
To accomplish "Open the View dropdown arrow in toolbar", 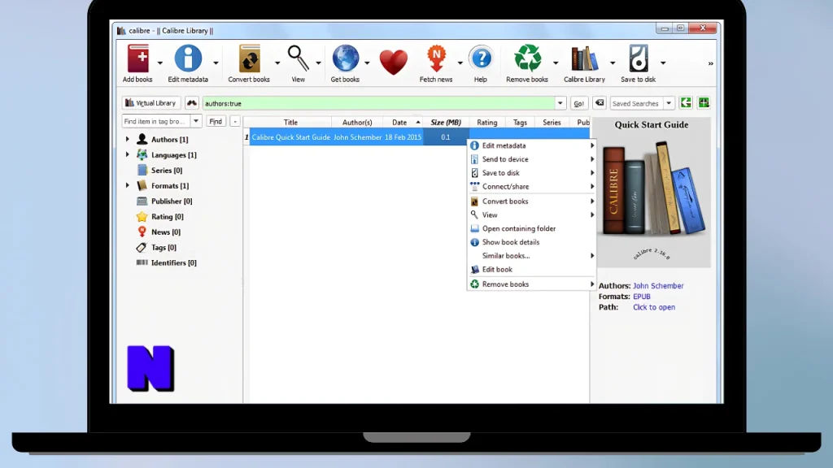I will pyautogui.click(x=318, y=63).
